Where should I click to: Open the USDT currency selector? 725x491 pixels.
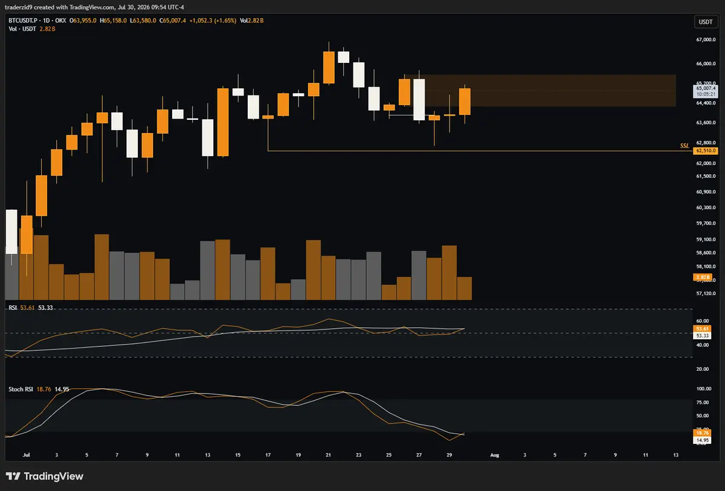point(705,22)
